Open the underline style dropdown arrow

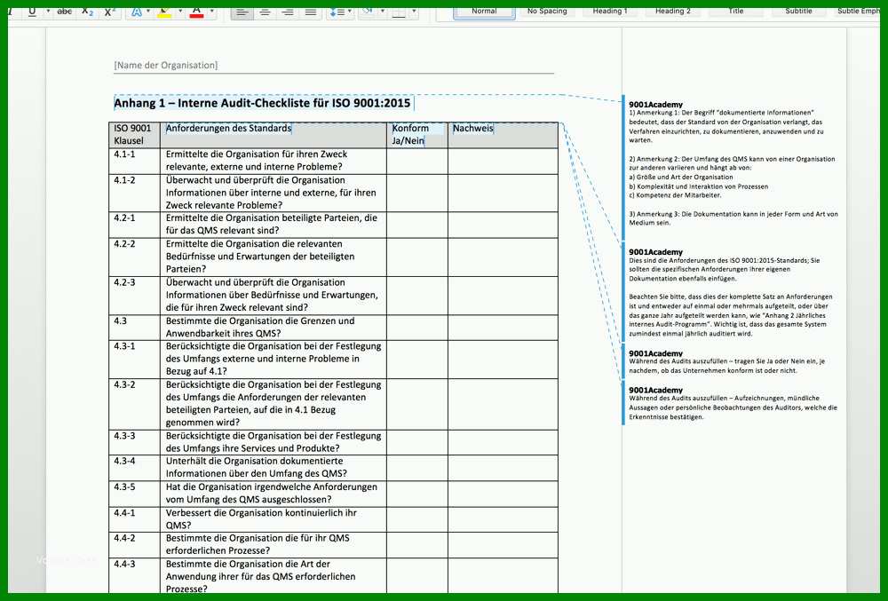48,11
